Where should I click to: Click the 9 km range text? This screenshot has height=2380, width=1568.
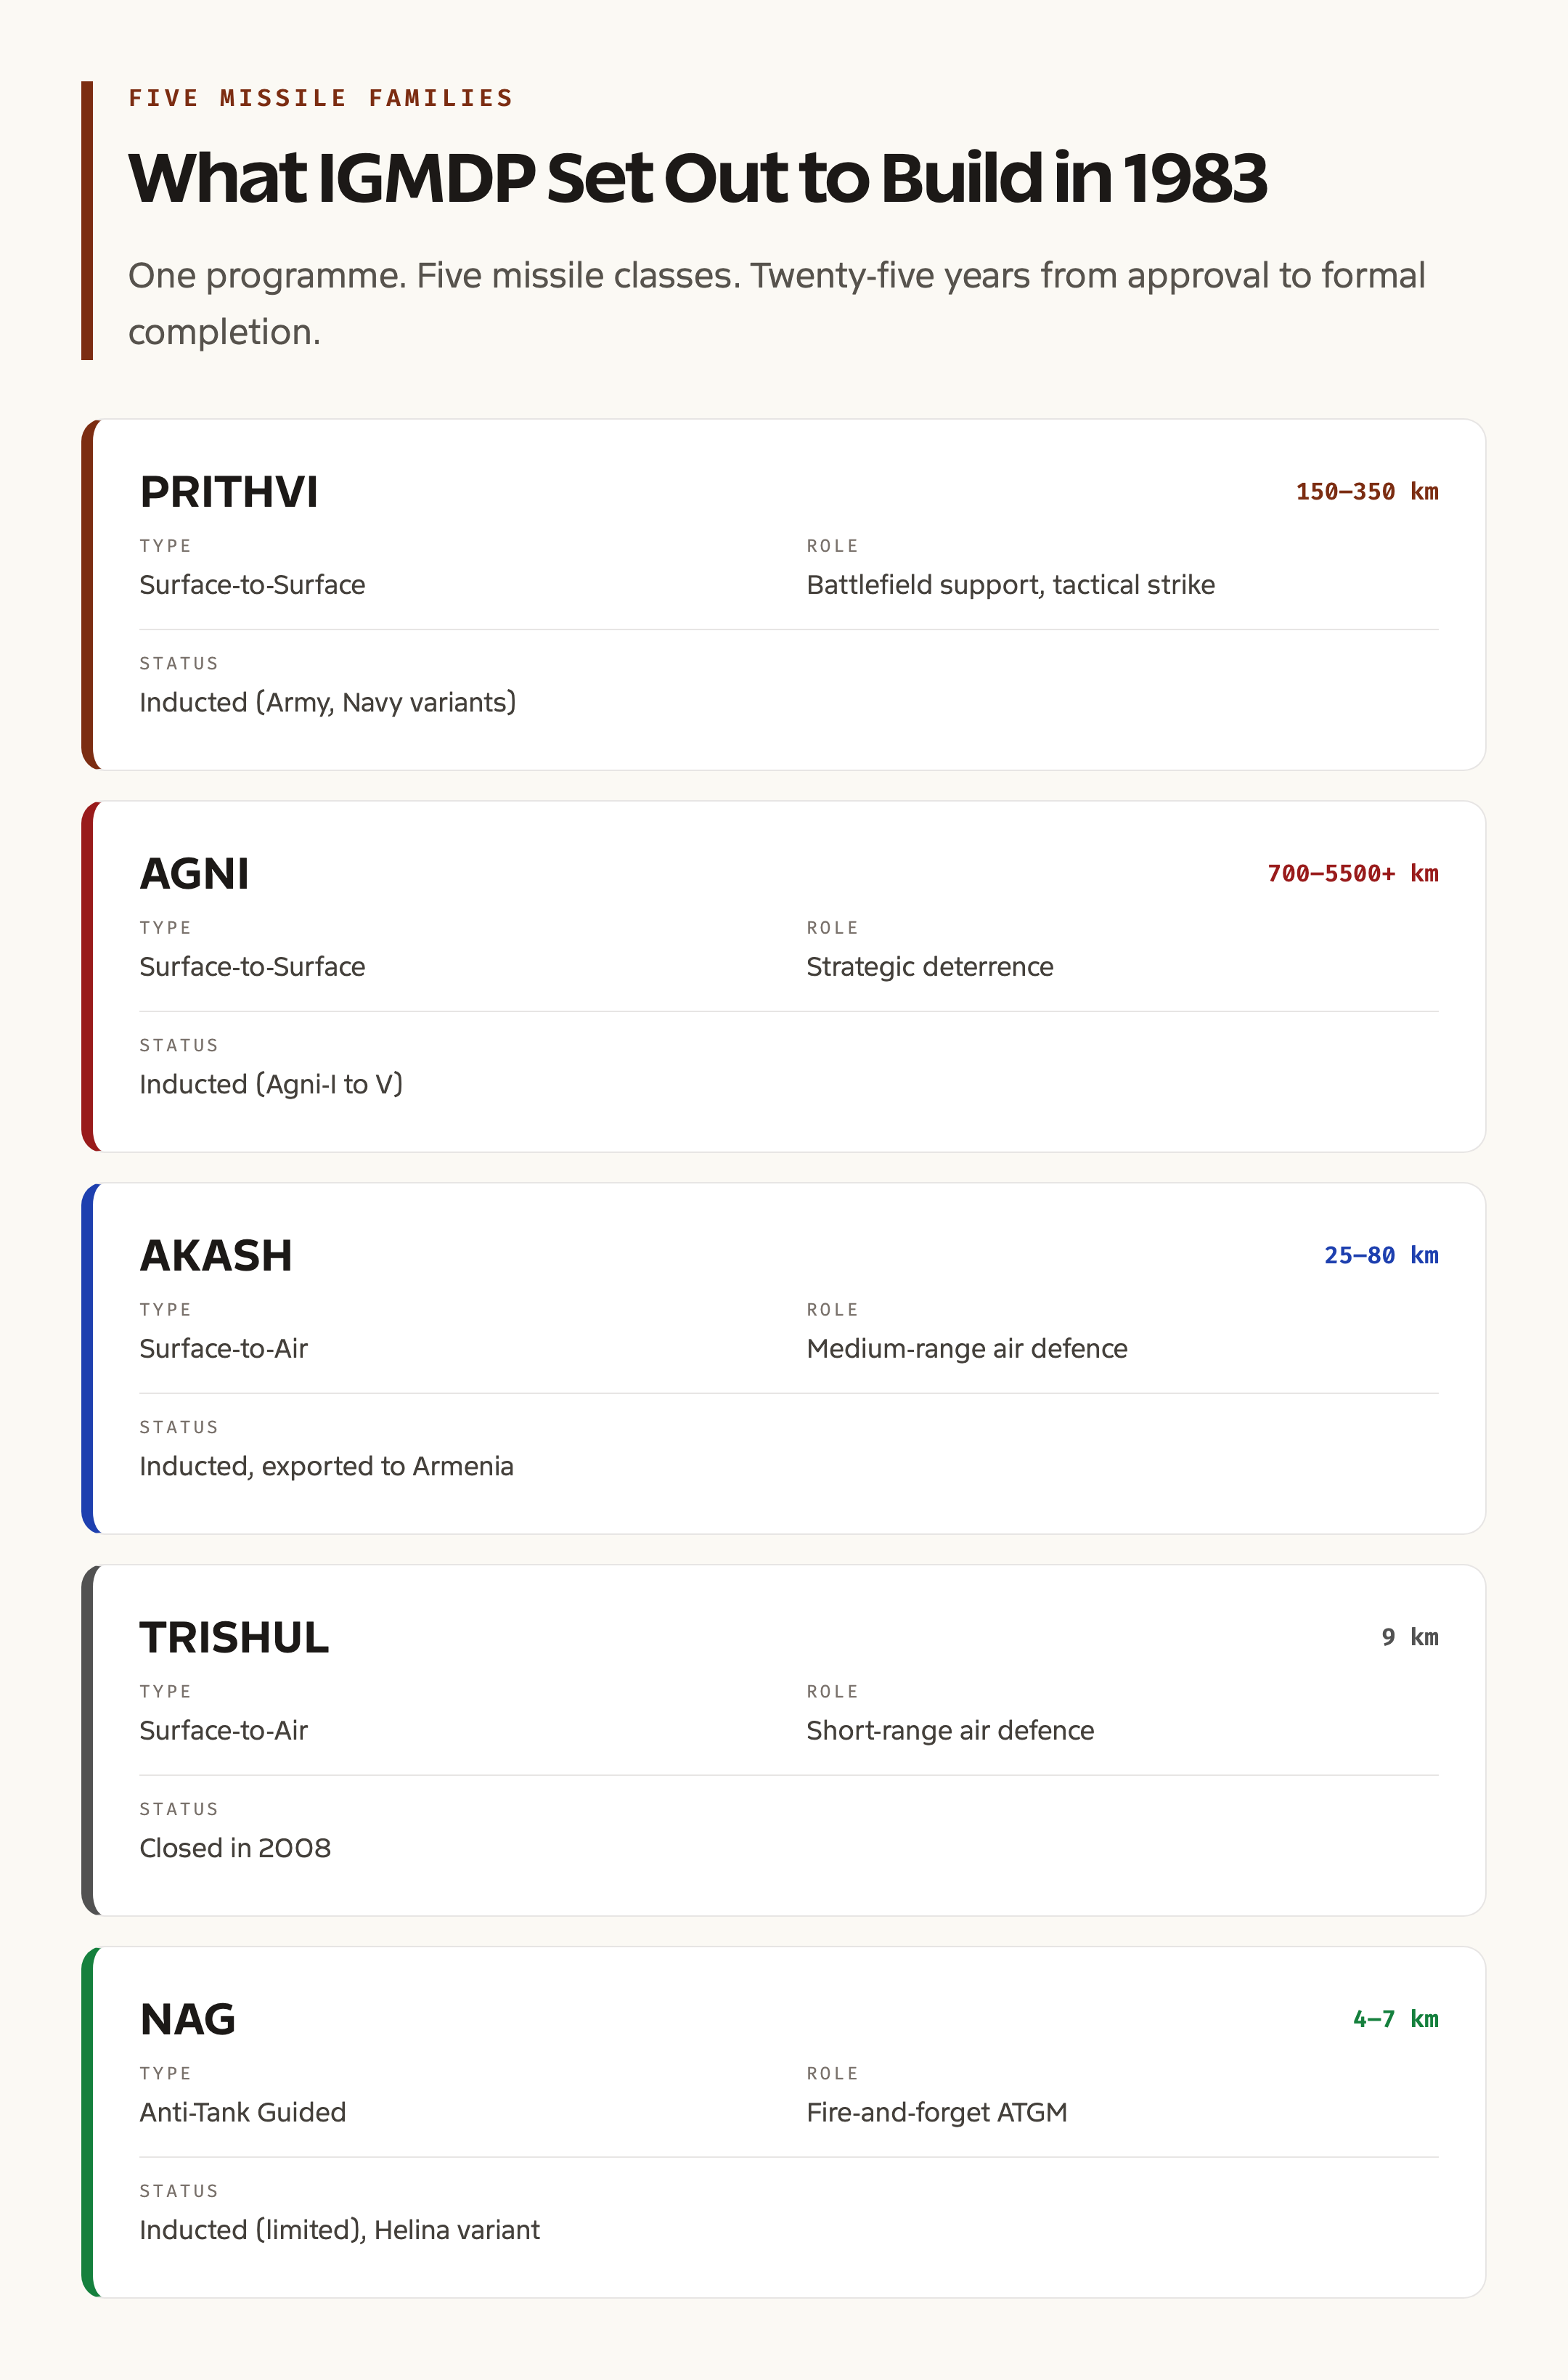tap(1410, 1638)
